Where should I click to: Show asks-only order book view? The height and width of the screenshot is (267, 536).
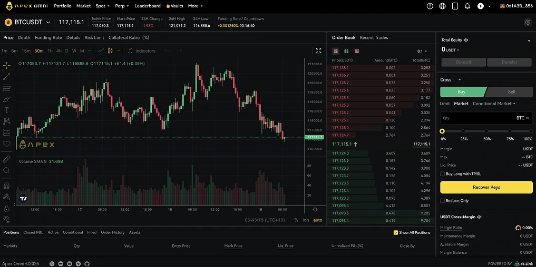pos(357,51)
